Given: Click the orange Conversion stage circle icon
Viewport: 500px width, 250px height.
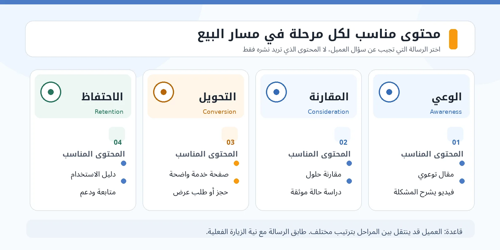Looking at the screenshot, I should point(163,92).
